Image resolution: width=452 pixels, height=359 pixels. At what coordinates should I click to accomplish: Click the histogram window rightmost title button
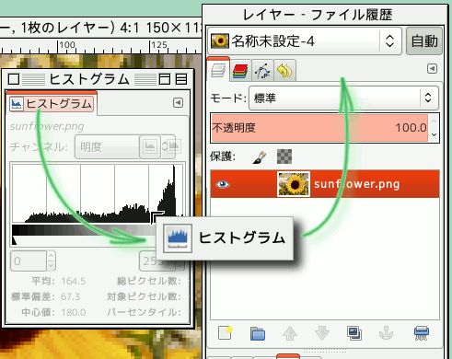pos(181,79)
